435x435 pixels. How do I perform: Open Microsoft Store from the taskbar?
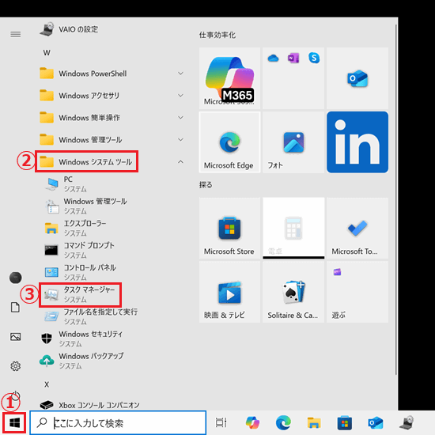click(345, 423)
